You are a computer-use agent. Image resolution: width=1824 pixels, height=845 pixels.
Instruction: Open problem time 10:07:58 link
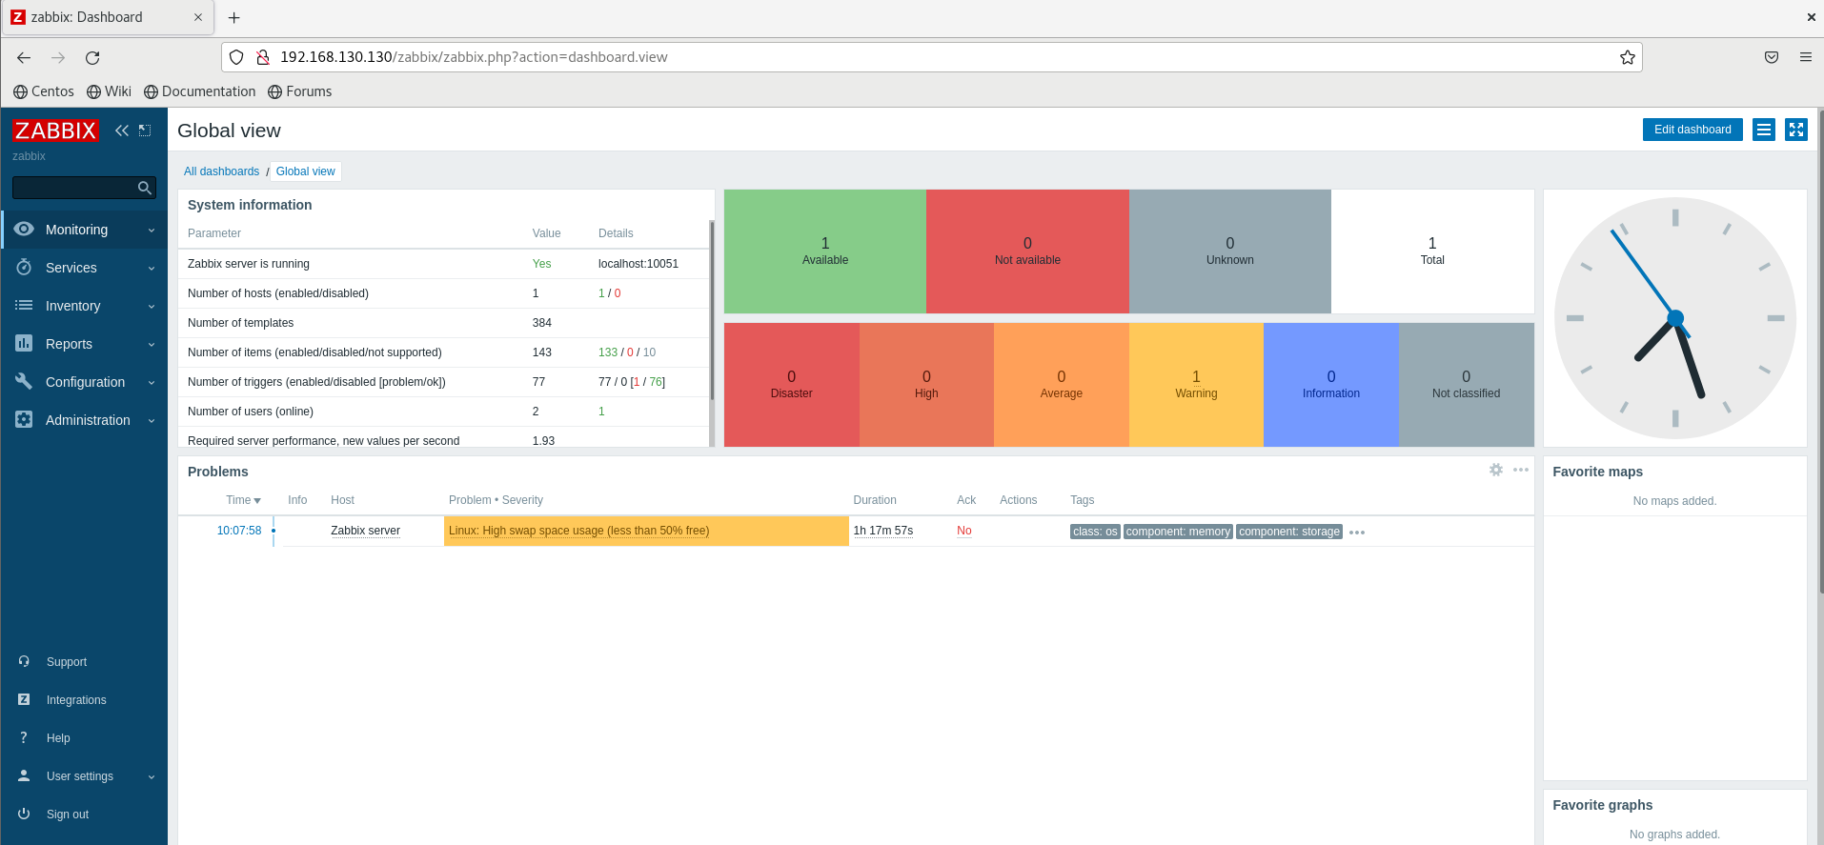(238, 531)
